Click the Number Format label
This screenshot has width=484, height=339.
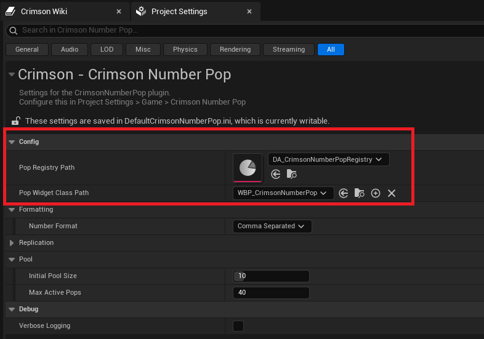tap(53, 226)
